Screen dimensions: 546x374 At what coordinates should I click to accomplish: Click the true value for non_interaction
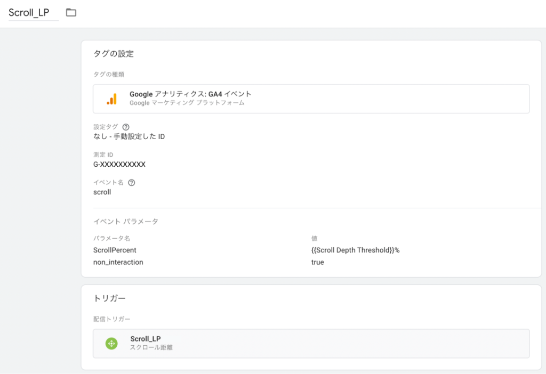pyautogui.click(x=317, y=262)
